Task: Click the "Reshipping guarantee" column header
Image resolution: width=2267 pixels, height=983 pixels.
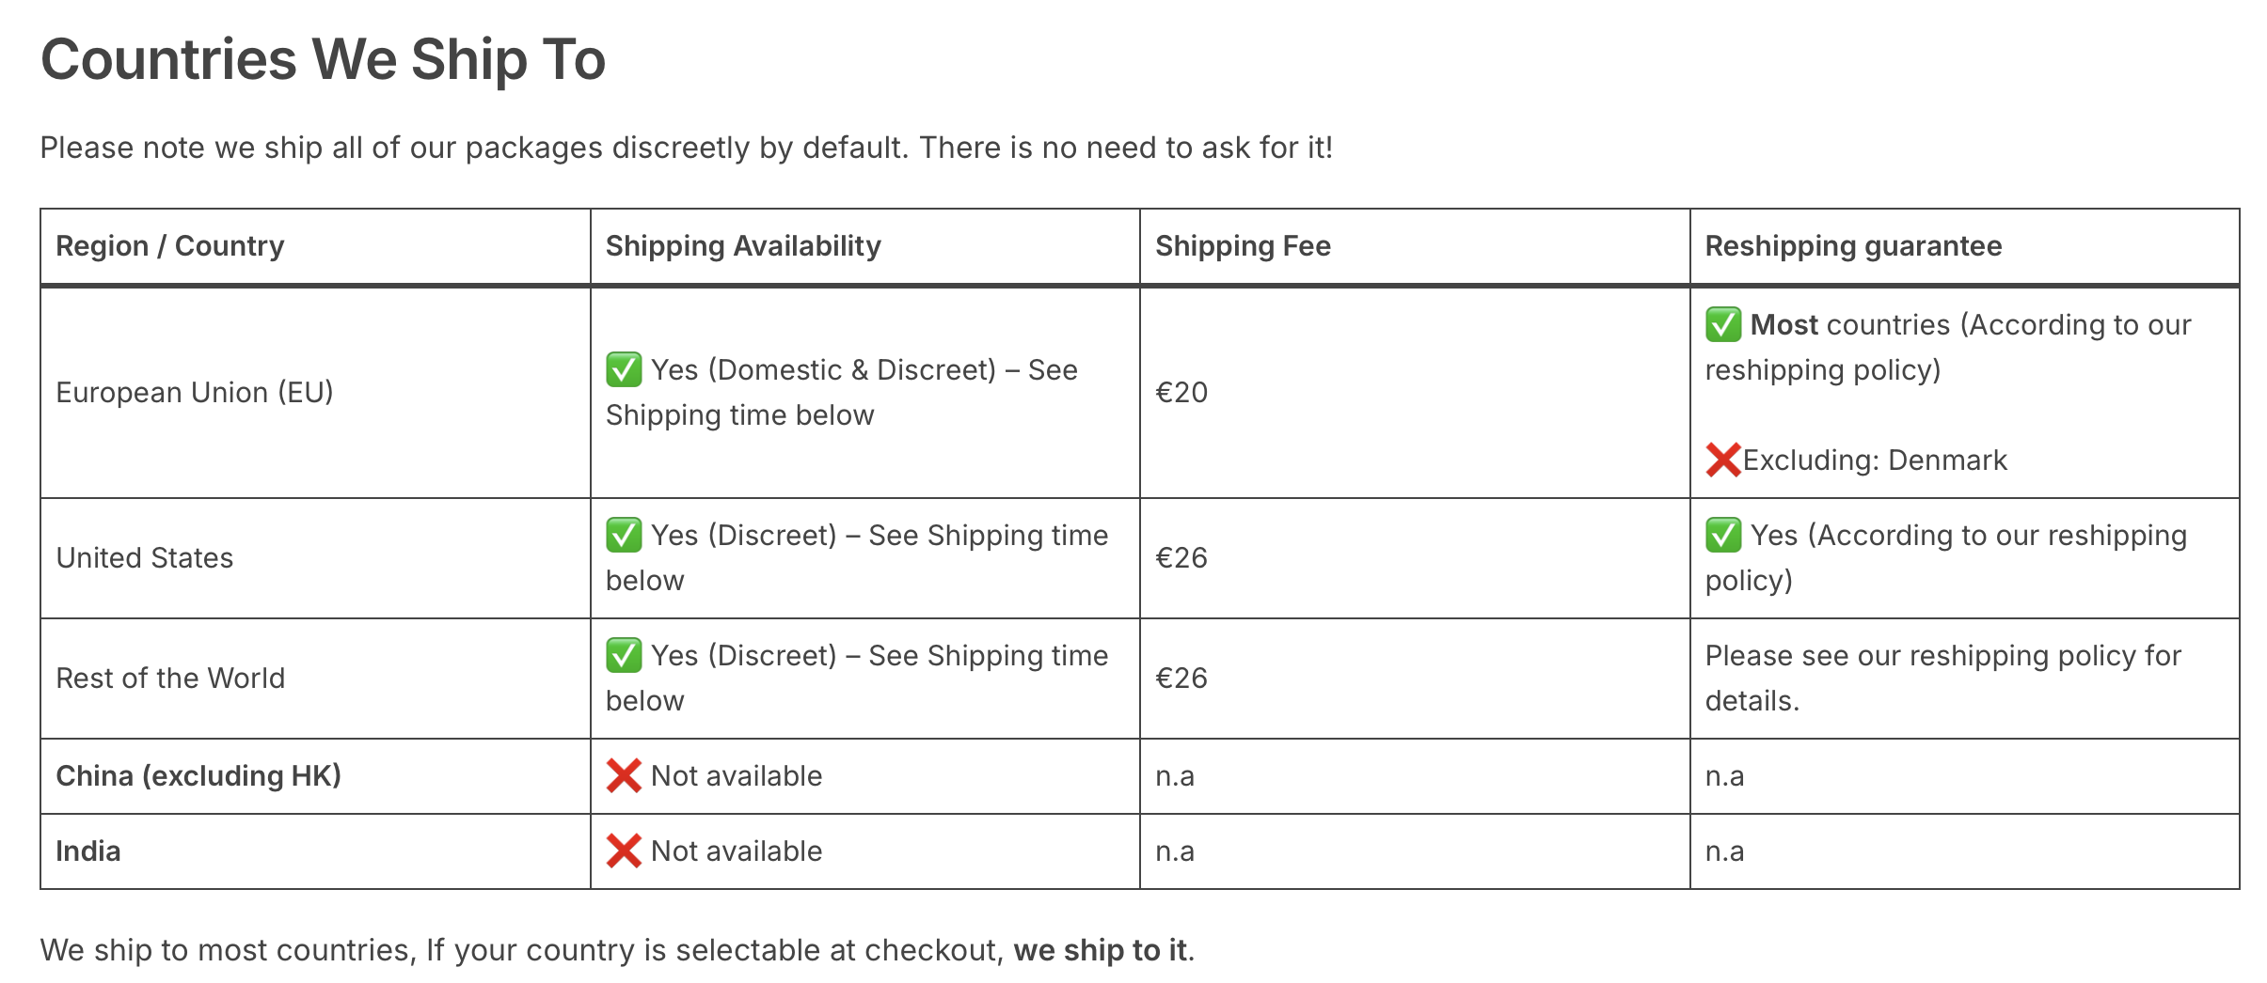Action: coord(1853,246)
